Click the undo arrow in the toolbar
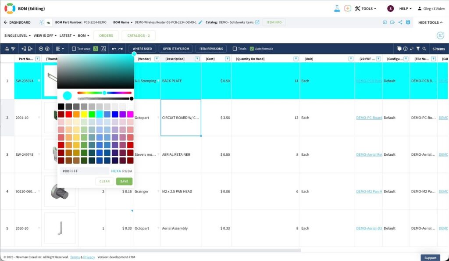Screen dimensions: 449x261 coord(114,49)
